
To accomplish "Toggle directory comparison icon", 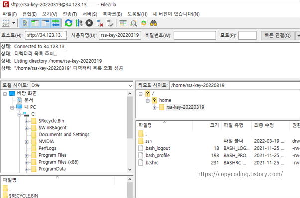I will click(134, 23).
